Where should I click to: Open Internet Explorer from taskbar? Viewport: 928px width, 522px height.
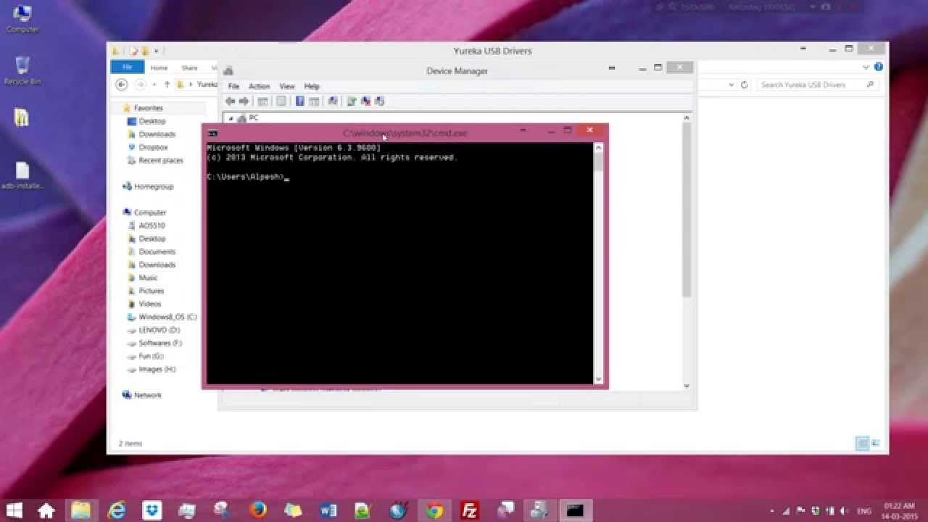117,510
